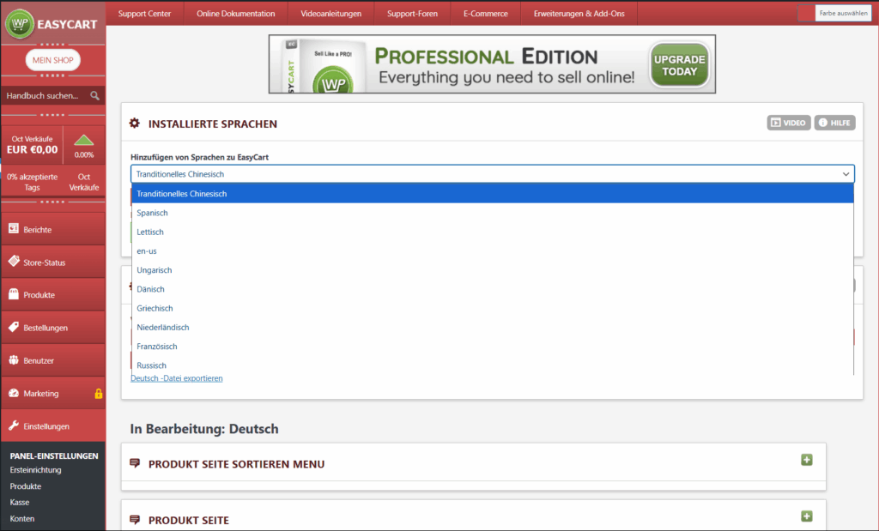Click the Deutsch-Datei exportieren link
Screen dimensions: 879x531
click(x=177, y=378)
